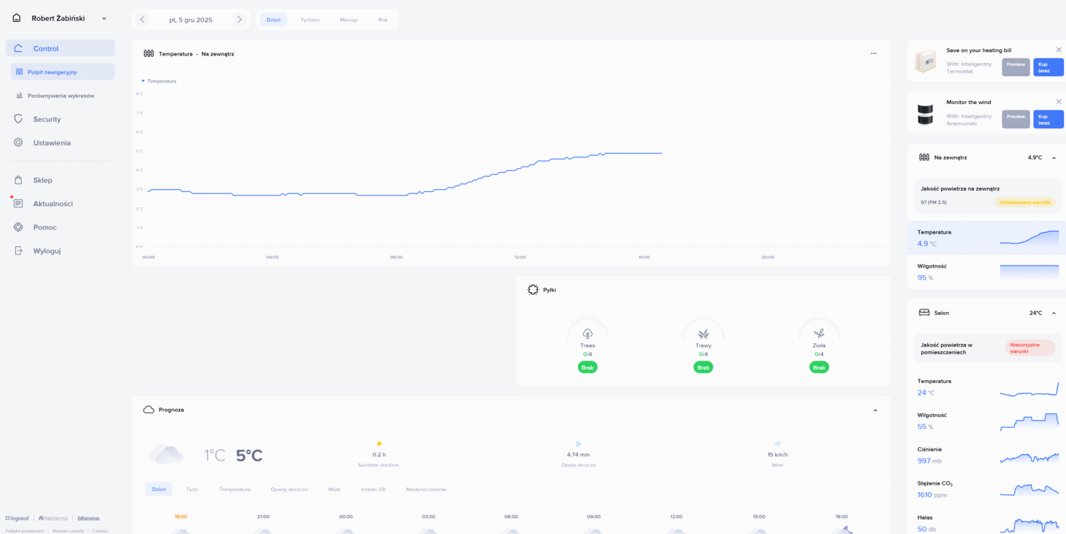The width and height of the screenshot is (1066, 534).
Task: Toggle the Temperatura legend series in chart
Action: click(160, 81)
